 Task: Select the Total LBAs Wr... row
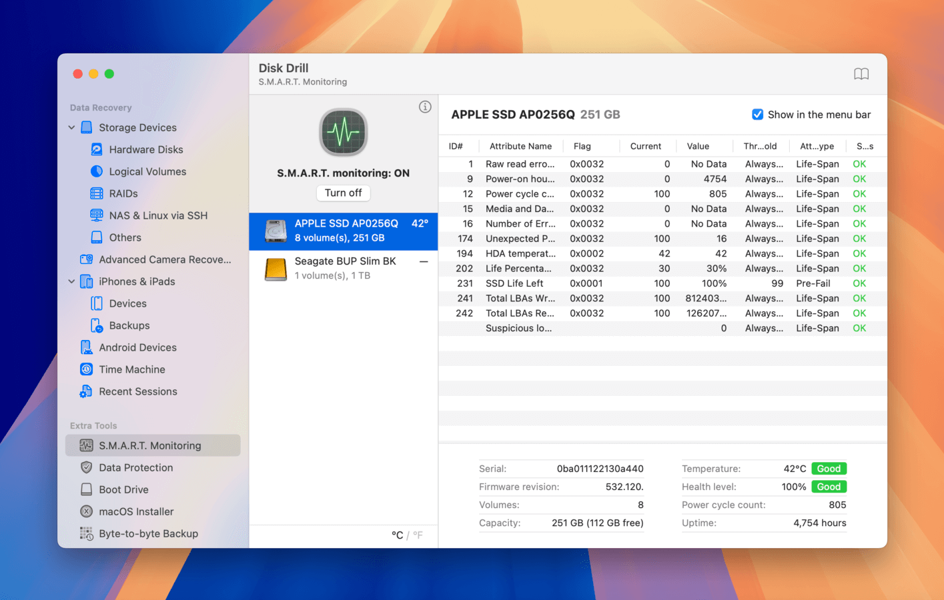click(662, 298)
